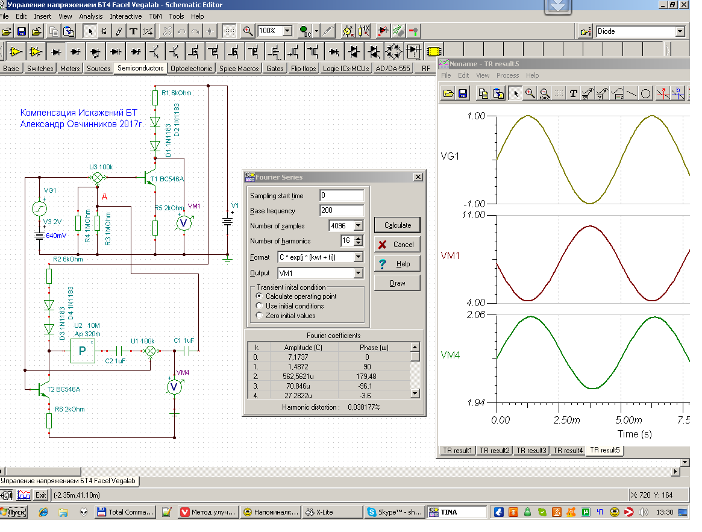Select 'Zero initial values' radio button

coord(260,316)
